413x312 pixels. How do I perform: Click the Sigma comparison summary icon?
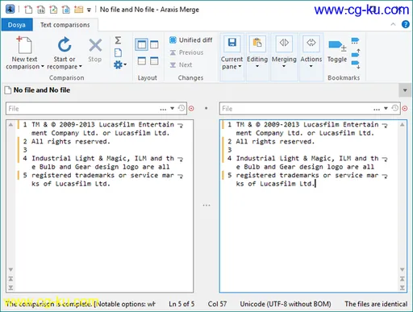coord(118,40)
